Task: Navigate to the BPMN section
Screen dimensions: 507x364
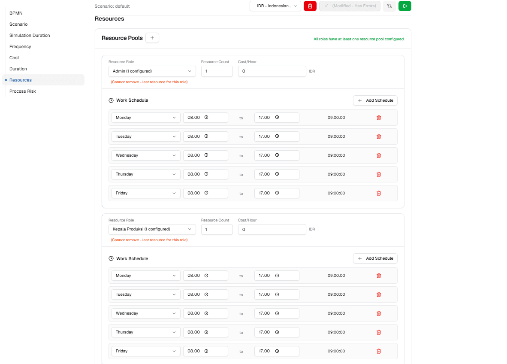Action: [16, 13]
